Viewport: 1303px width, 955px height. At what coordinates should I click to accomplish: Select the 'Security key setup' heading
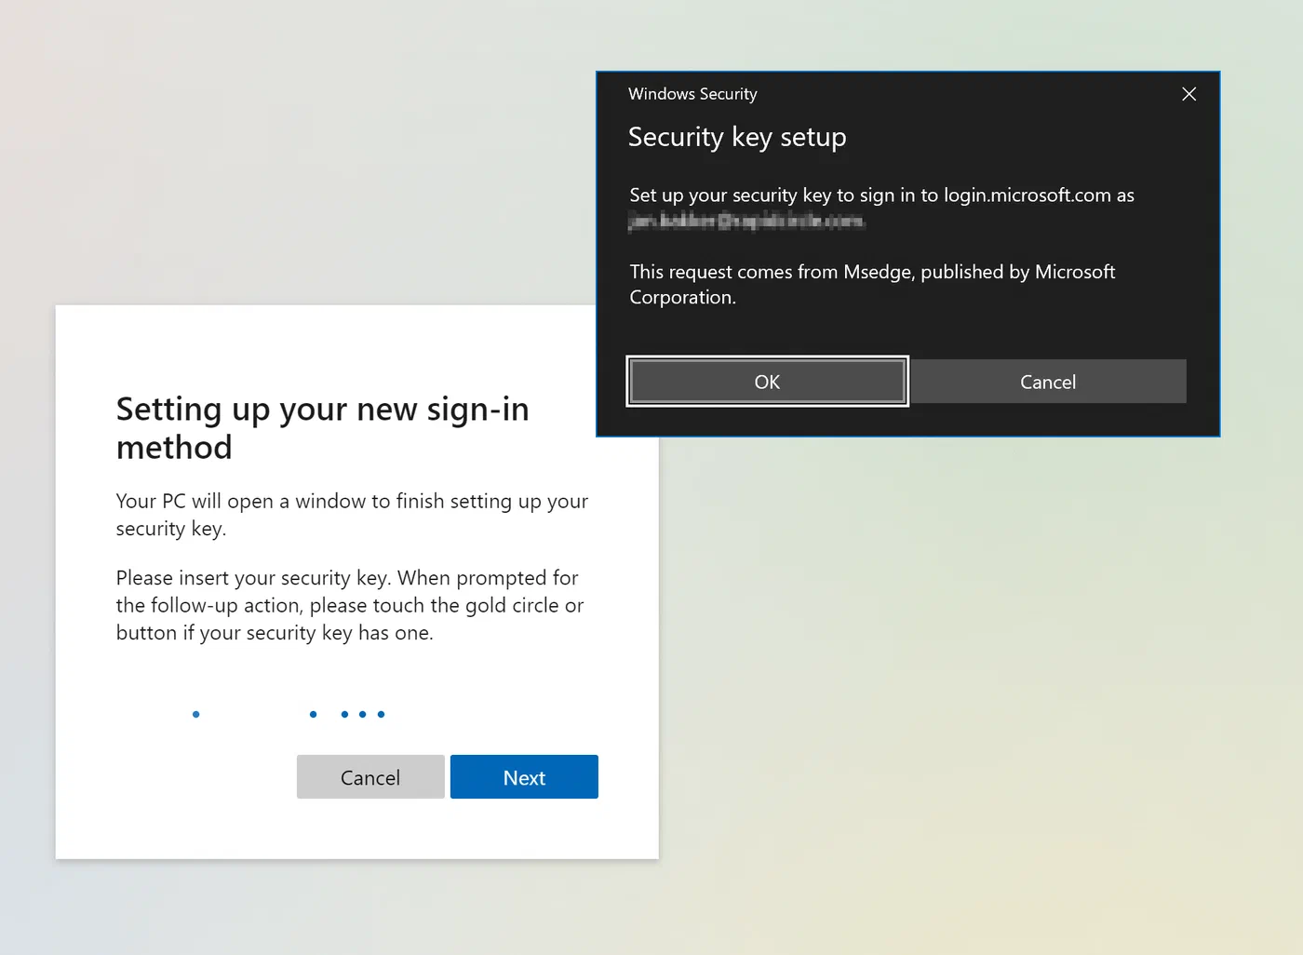coord(737,137)
